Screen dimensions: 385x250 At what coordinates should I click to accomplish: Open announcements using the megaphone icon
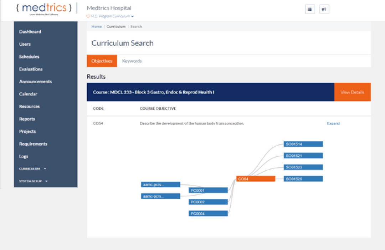[x=324, y=9]
